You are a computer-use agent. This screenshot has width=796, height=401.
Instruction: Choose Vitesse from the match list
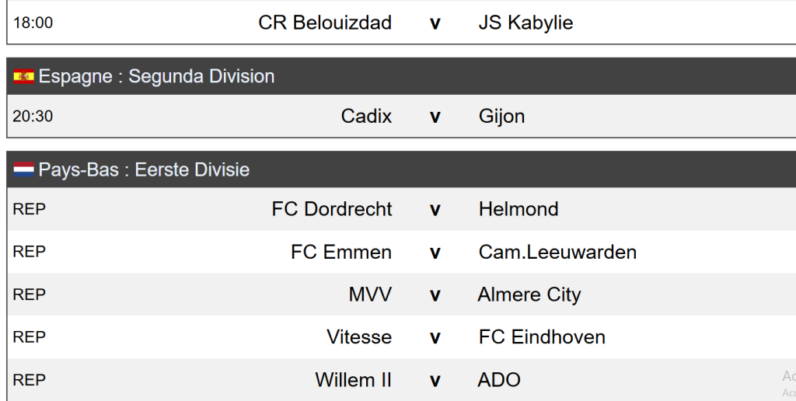[359, 336]
